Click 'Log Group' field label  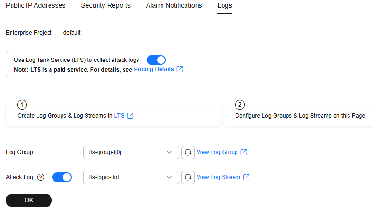(x=19, y=152)
